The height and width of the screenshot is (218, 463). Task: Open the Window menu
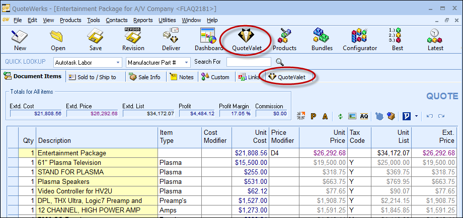(x=191, y=21)
